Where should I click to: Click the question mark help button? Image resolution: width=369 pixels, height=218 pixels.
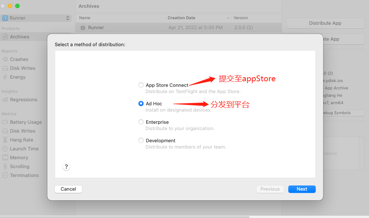point(66,167)
